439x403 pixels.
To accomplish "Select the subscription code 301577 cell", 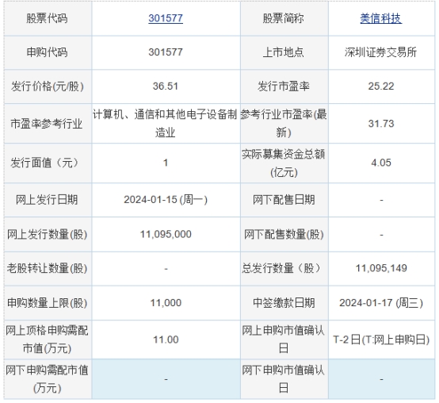I will click(x=166, y=52).
